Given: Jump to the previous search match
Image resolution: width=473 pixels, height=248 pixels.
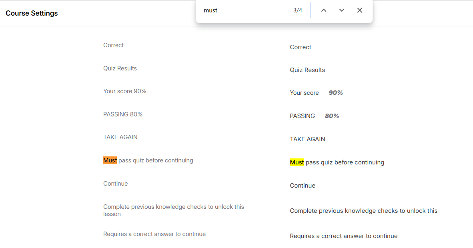Looking at the screenshot, I should click(324, 10).
